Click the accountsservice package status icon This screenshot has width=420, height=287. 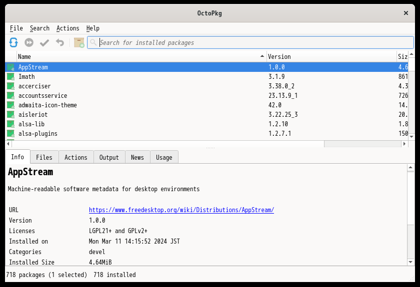pos(10,96)
